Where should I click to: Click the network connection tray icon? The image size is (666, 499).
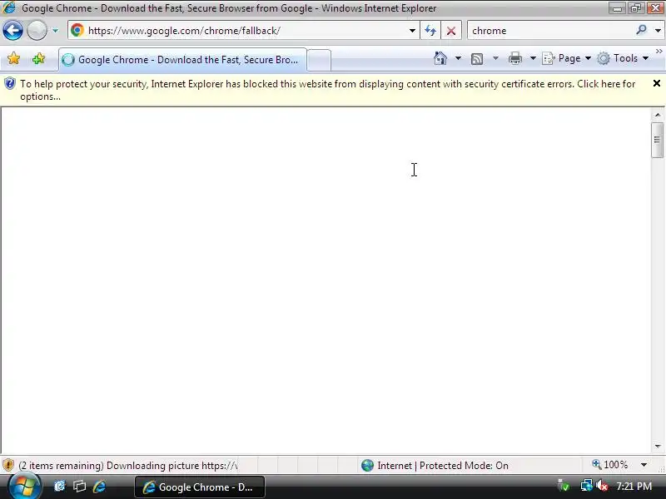[x=587, y=486]
